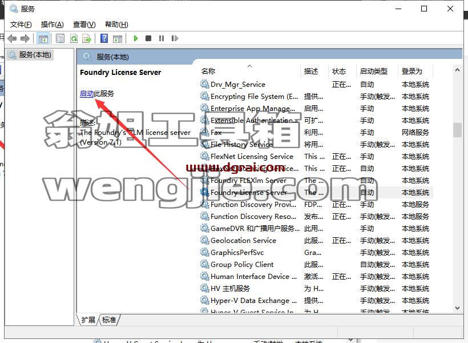Screen dimensions: 468x343
Task: Toggle the show/hide console tree icon
Action: click(43, 38)
